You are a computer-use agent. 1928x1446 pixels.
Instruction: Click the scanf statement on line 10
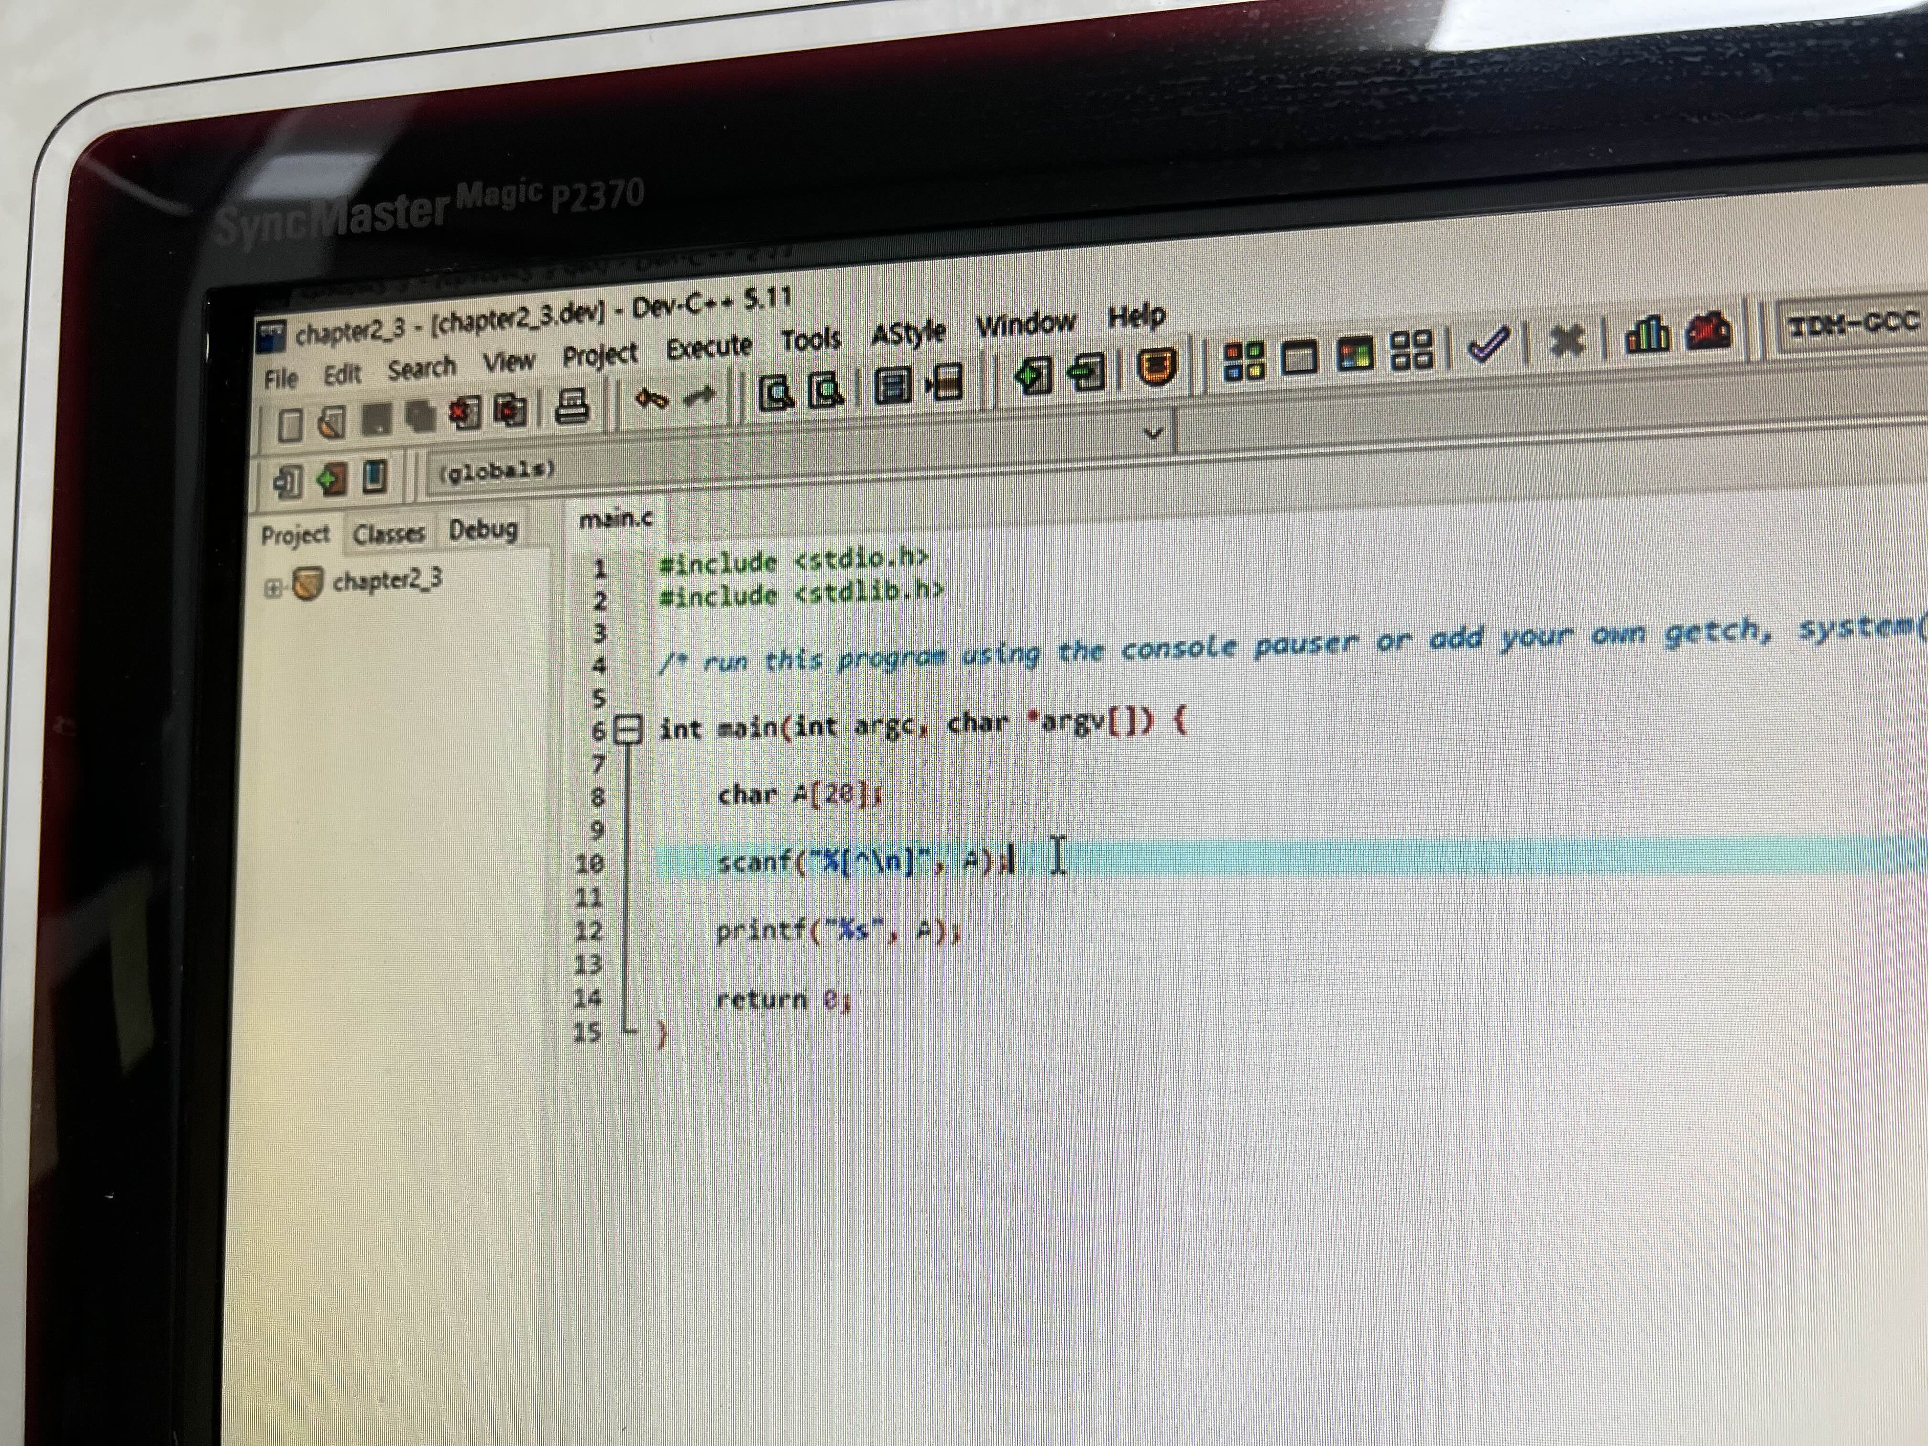(864, 861)
